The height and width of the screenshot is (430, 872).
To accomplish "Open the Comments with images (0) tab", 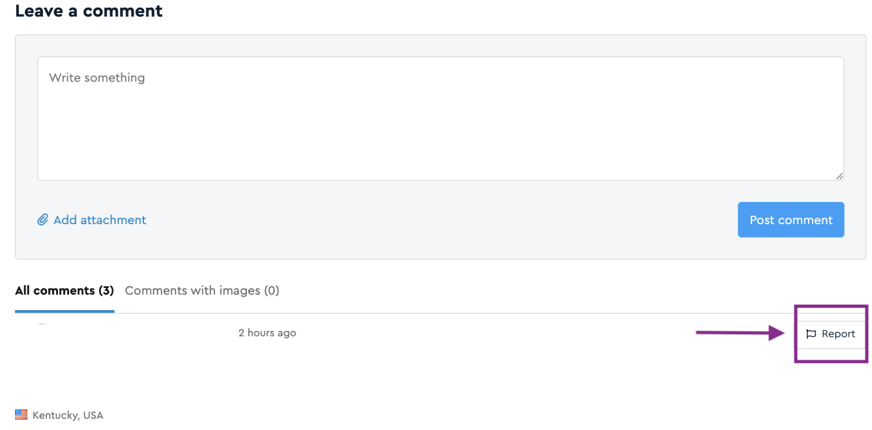I will point(202,291).
